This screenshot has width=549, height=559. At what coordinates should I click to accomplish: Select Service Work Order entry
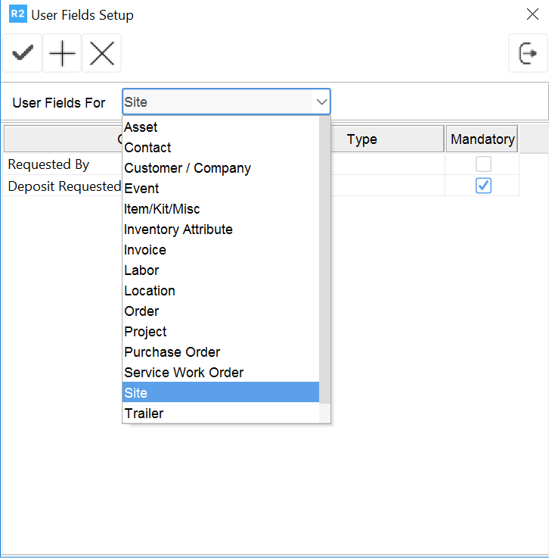pyautogui.click(x=184, y=373)
